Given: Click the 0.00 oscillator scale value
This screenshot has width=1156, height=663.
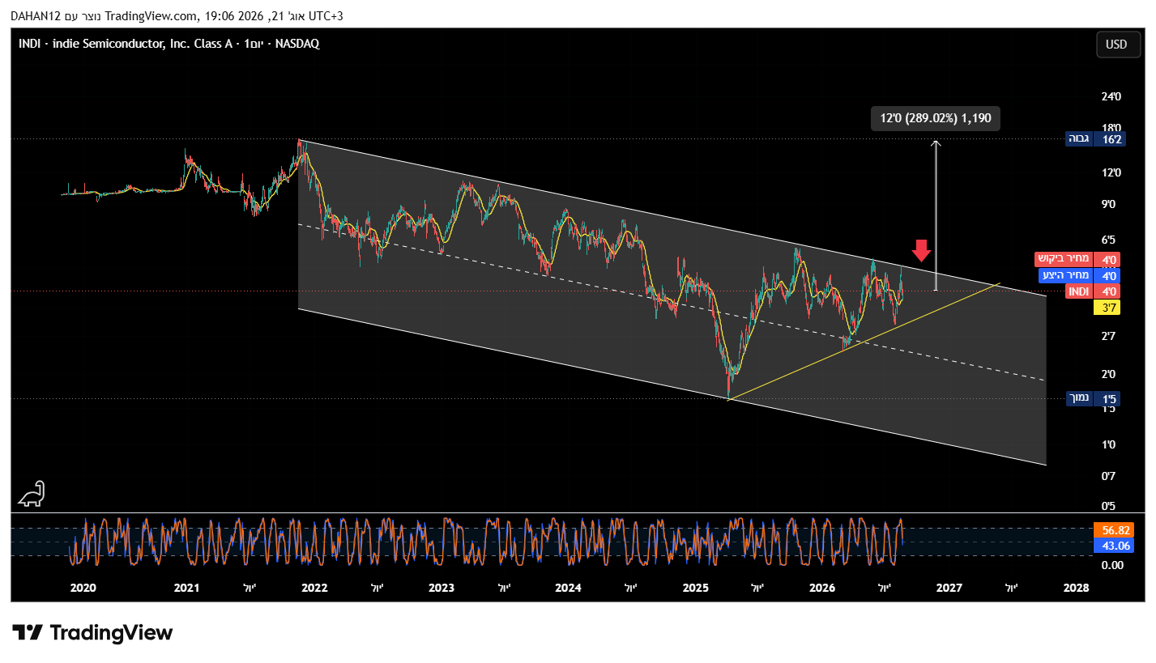Looking at the screenshot, I should click(1111, 565).
